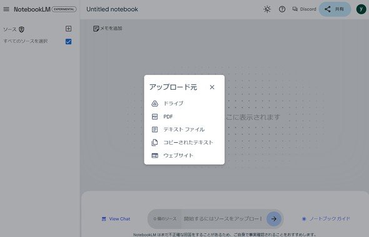Click the copied text clipboard icon

tap(154, 142)
